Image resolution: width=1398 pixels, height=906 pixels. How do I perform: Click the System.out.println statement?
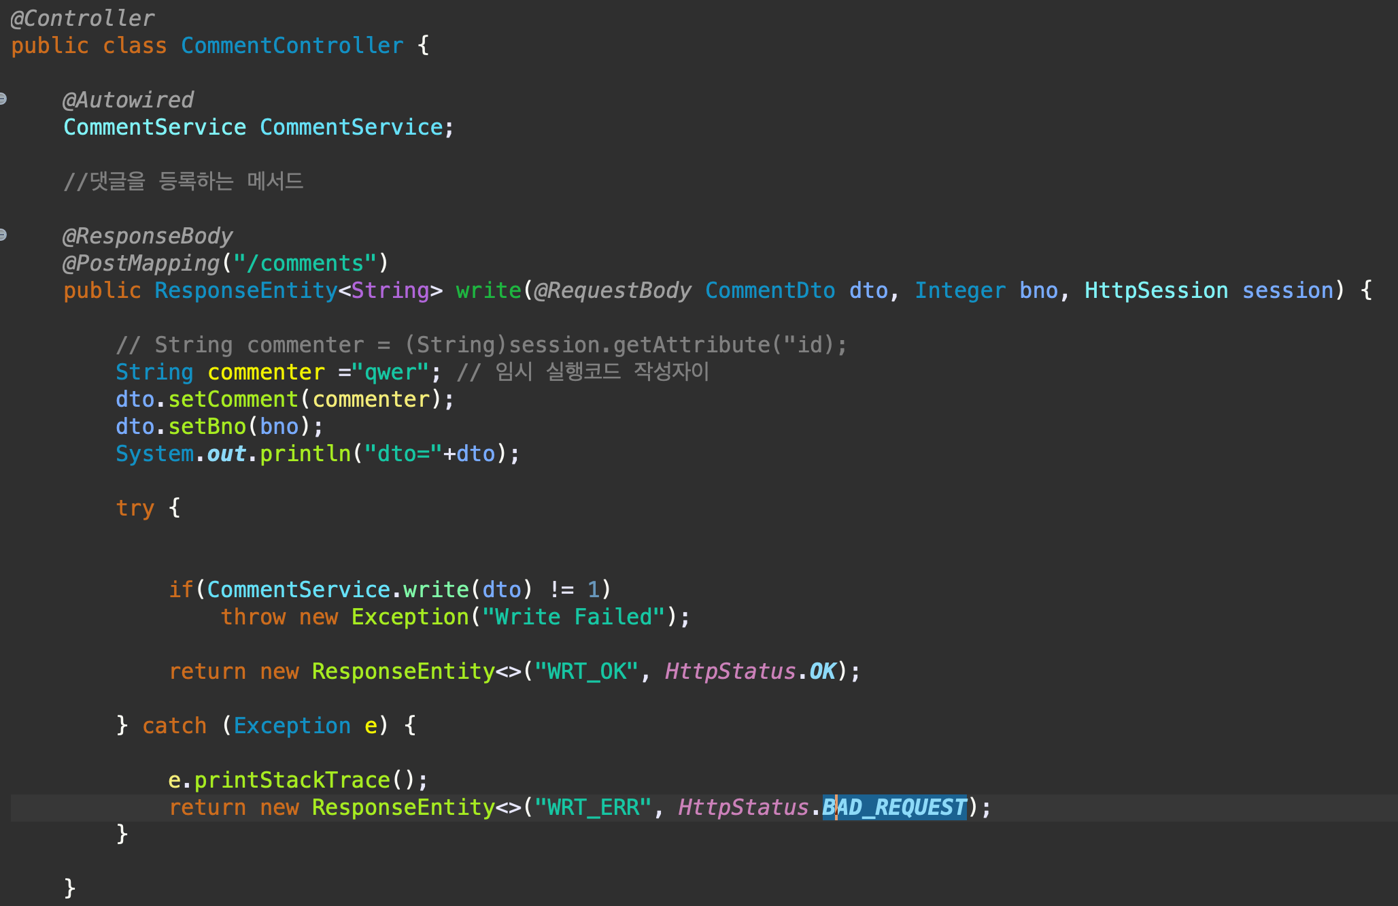[x=318, y=454]
